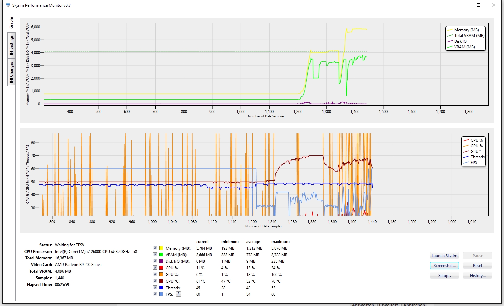The height and width of the screenshot is (306, 504).
Task: Click the VRAM (MB) legend entry in top chart
Action: [x=461, y=47]
